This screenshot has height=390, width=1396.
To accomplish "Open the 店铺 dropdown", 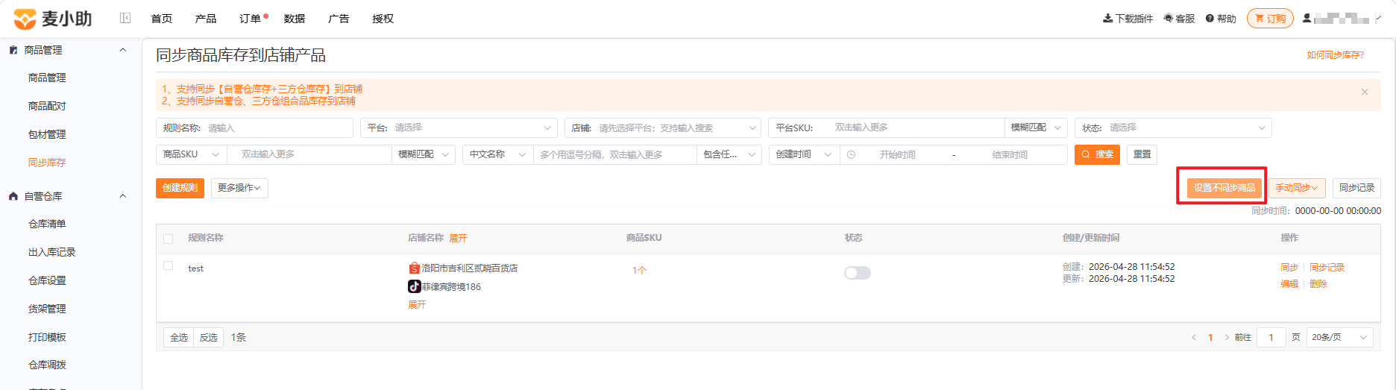I will click(663, 128).
